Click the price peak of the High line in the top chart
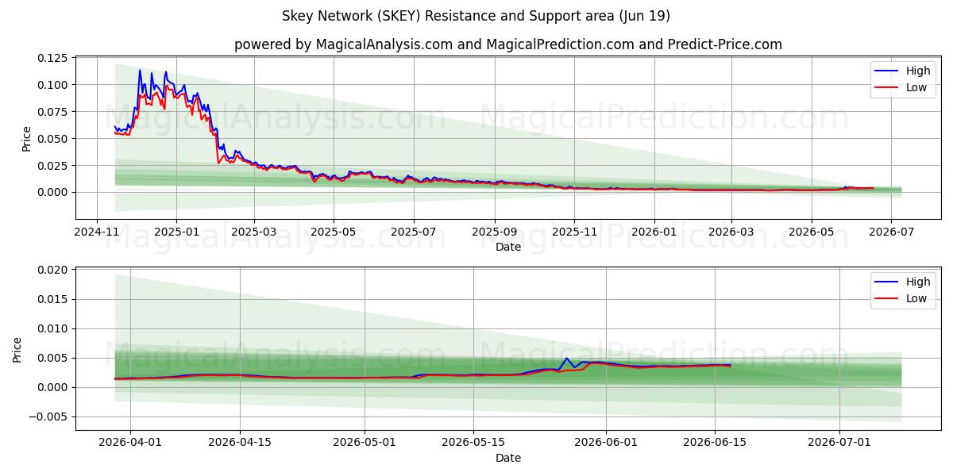The height and width of the screenshot is (476, 953). 140,70
